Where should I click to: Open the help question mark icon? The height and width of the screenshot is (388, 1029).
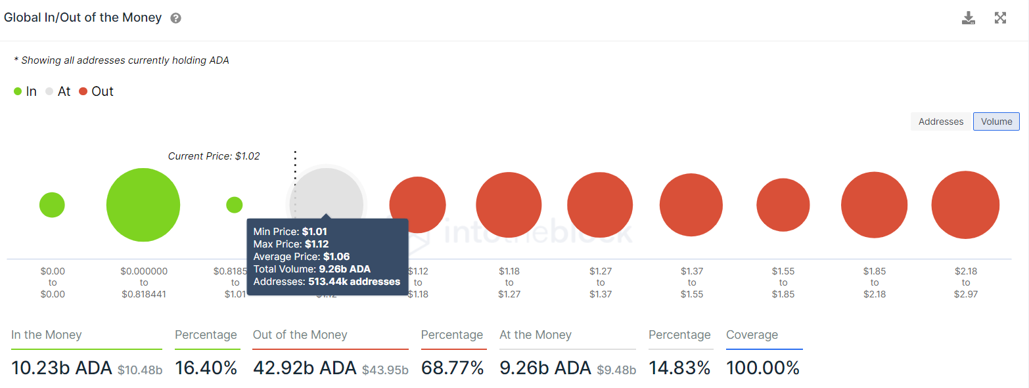(x=175, y=18)
